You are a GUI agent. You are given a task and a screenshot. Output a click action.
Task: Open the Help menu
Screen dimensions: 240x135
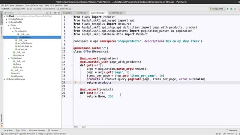(66, 5)
